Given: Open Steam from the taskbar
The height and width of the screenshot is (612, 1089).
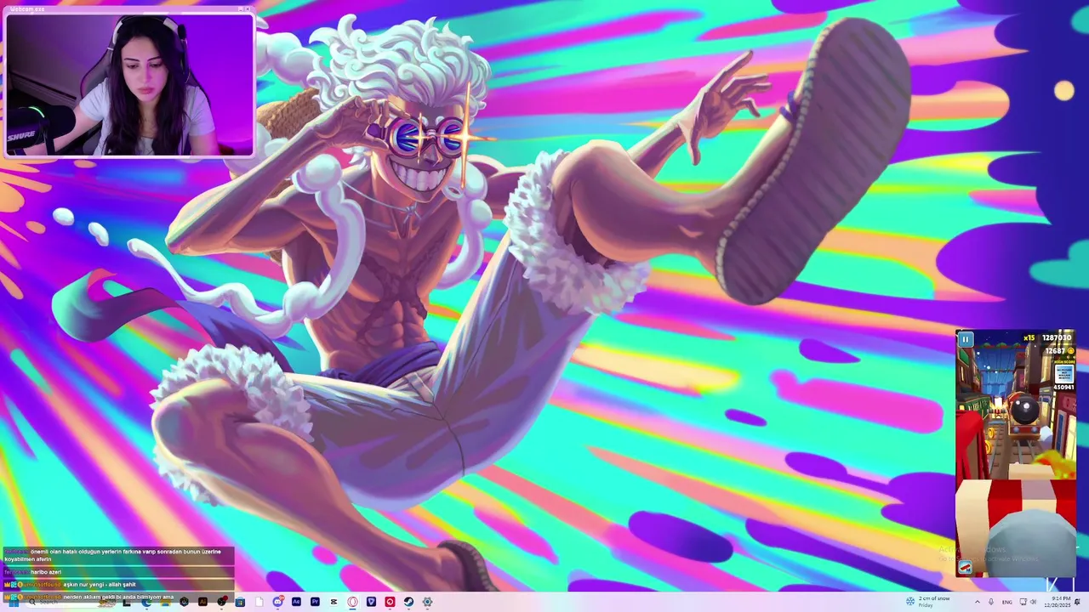Looking at the screenshot, I should click(x=408, y=602).
